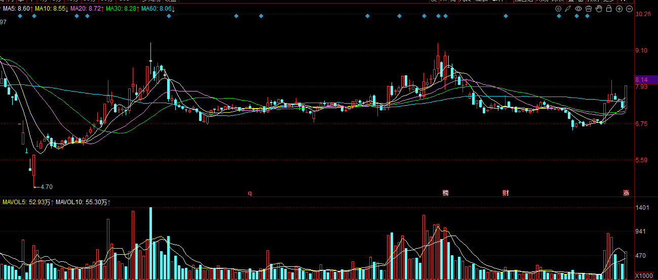Toggle the eye visibility icon

point(578,9)
